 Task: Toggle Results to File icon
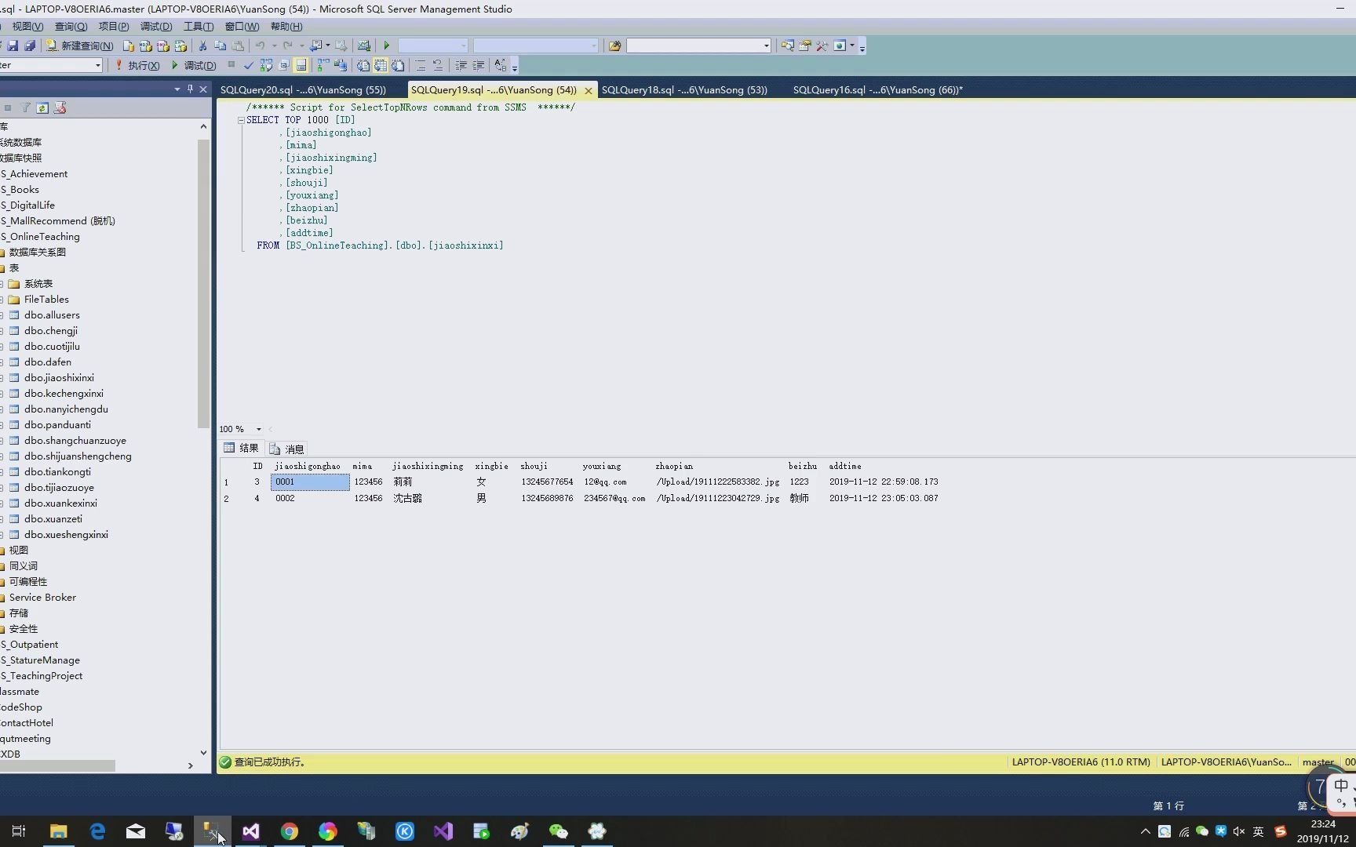(x=398, y=65)
